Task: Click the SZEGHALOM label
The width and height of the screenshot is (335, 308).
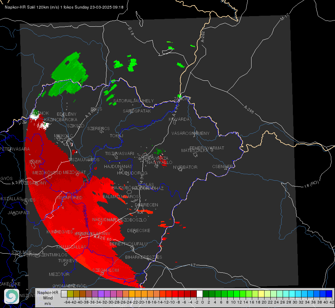Action: tap(105, 270)
